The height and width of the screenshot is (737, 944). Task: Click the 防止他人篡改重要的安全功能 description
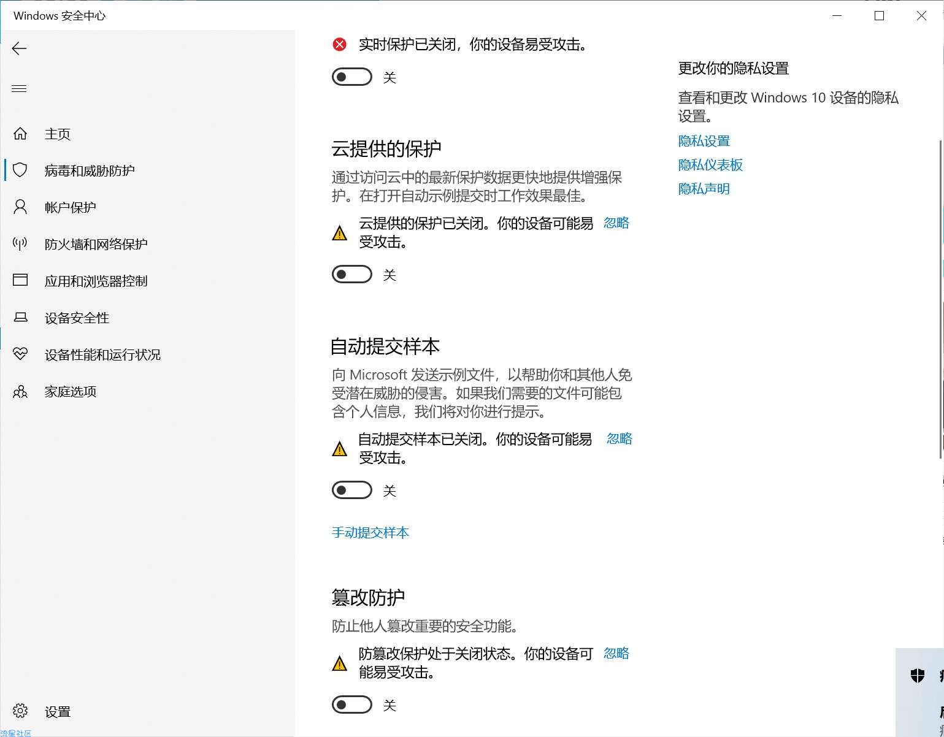[425, 626]
